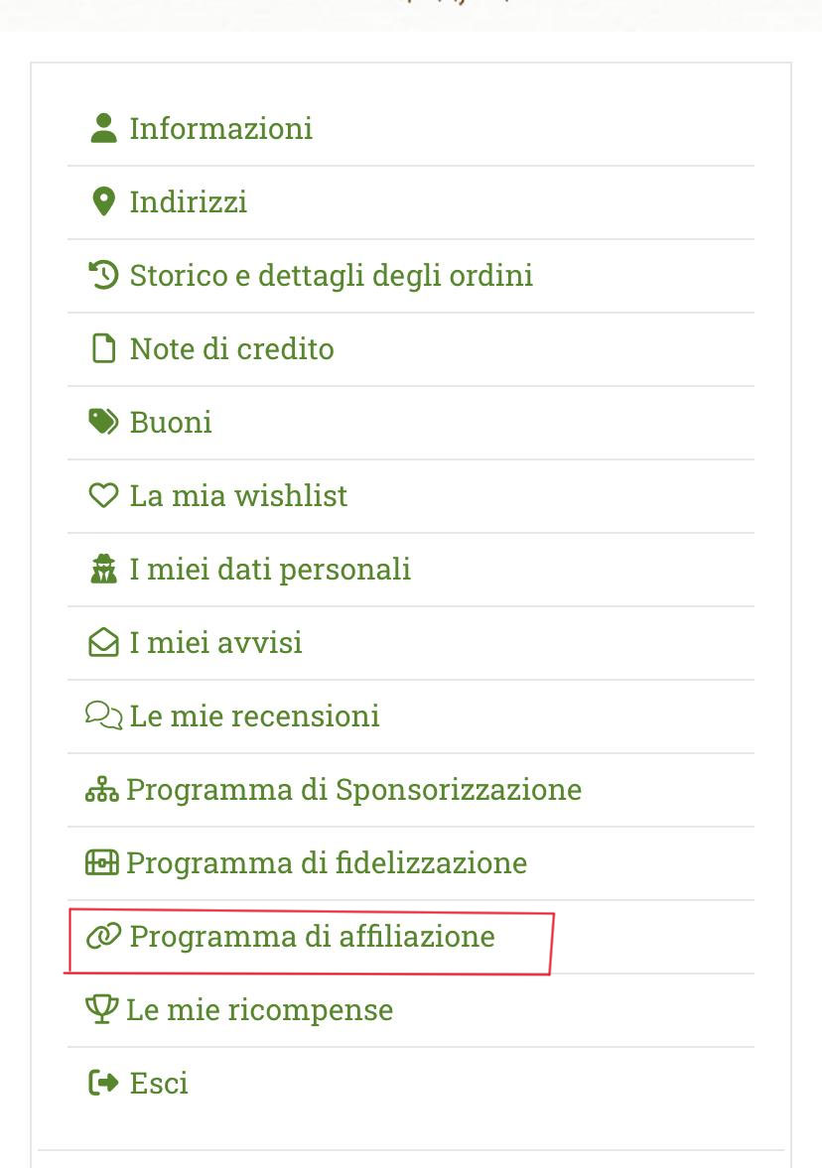Click the trophy icon beside Le mie ricompense
Image resolution: width=822 pixels, height=1168 pixels.
(101, 1008)
